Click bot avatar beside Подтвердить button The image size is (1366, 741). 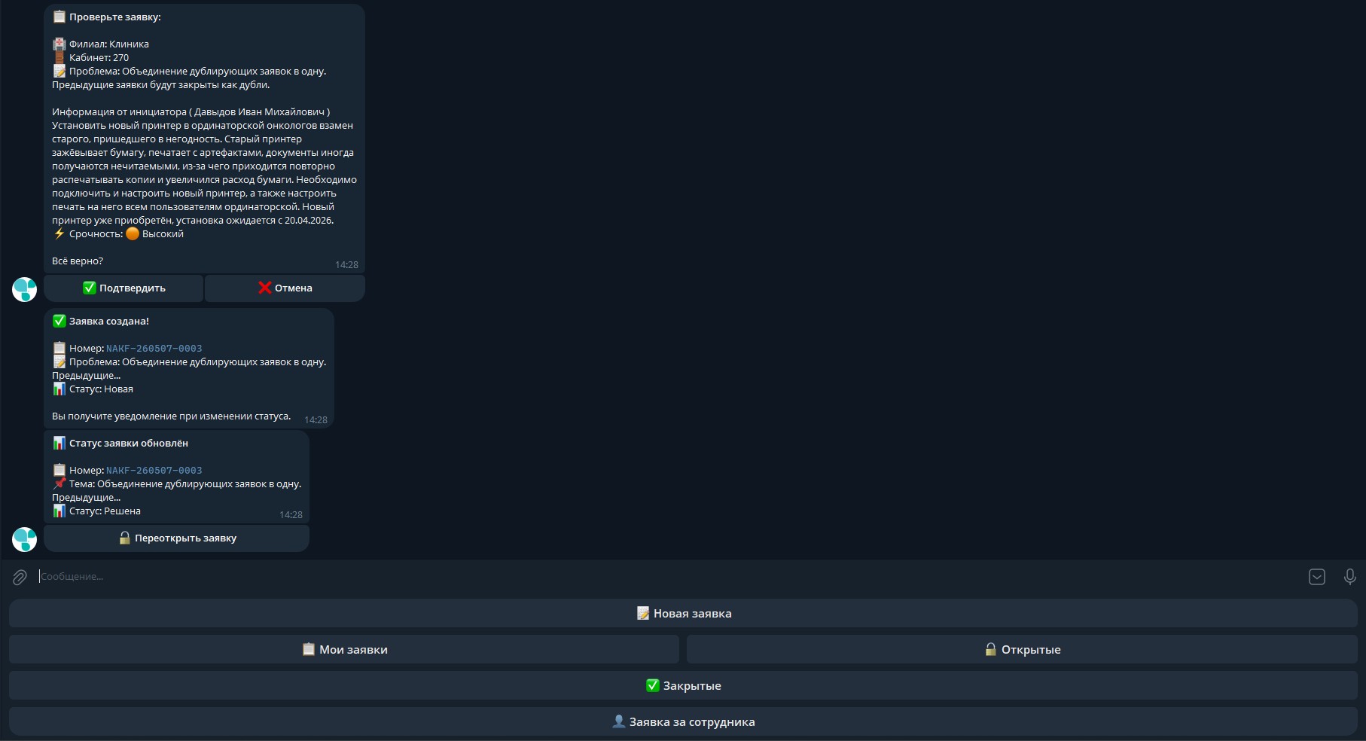pyautogui.click(x=25, y=289)
